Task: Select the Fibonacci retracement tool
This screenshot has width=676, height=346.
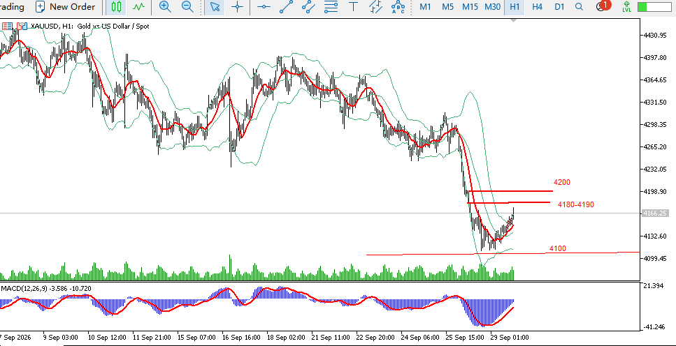Action: pos(331,7)
